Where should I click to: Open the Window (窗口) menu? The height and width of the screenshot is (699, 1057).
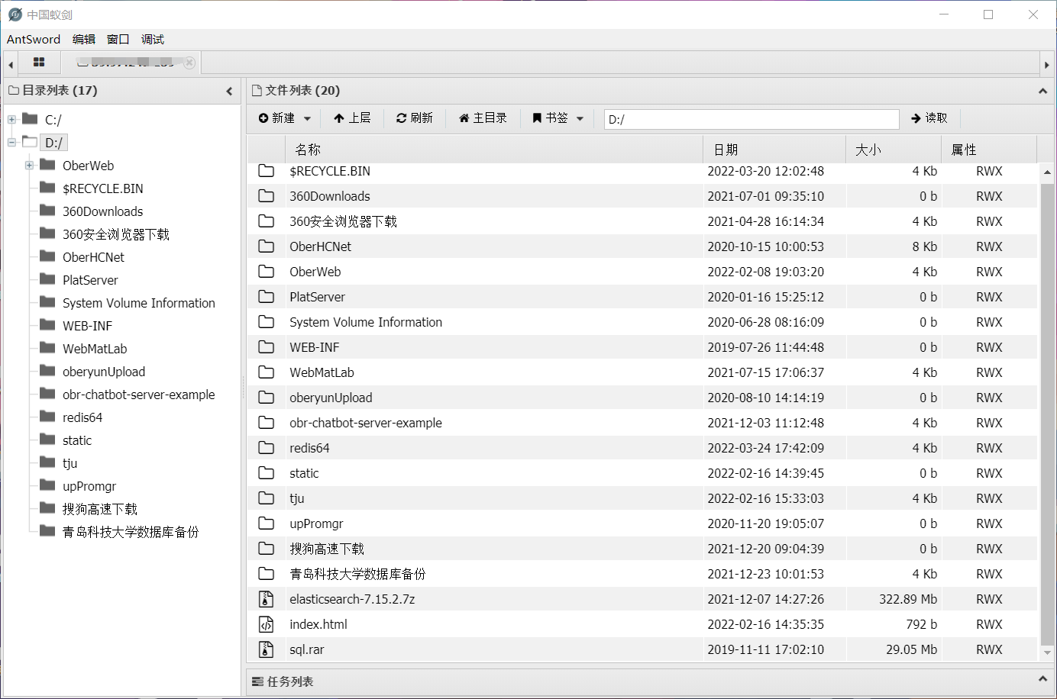(118, 40)
